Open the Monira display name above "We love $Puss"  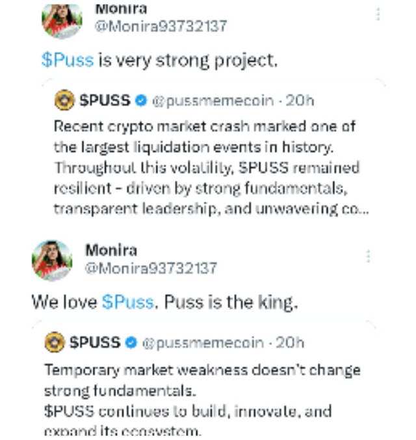(x=111, y=251)
